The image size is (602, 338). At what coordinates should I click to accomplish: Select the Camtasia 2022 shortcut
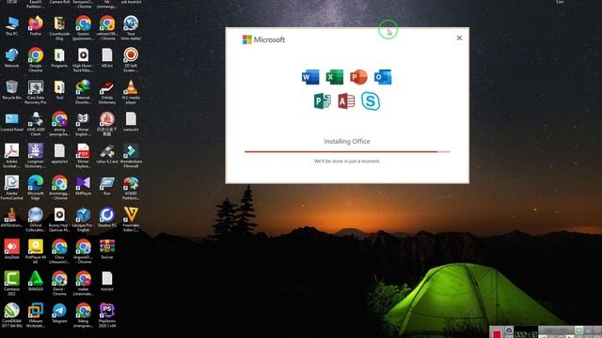(x=12, y=284)
